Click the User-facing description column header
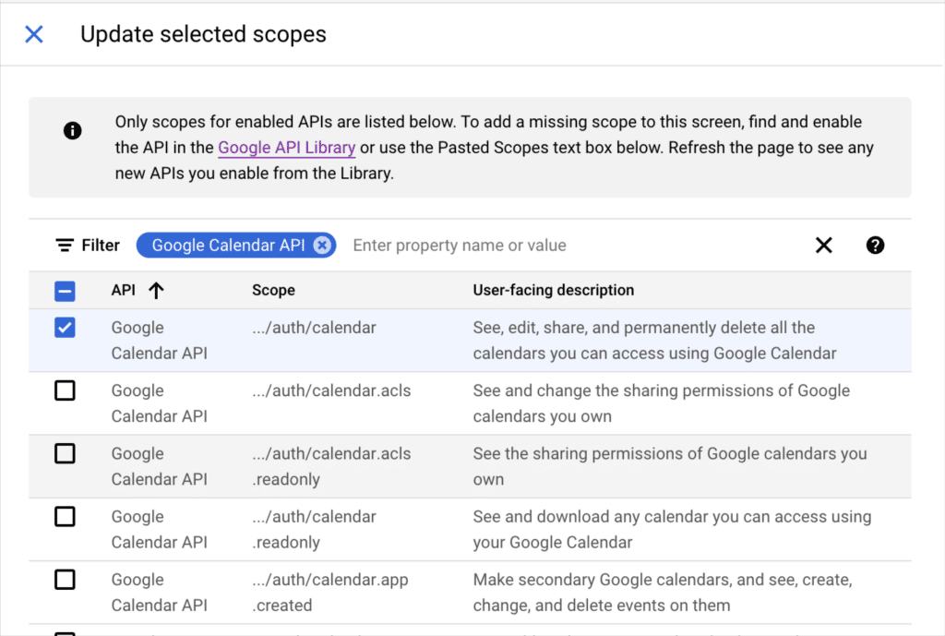945x636 pixels. click(553, 290)
